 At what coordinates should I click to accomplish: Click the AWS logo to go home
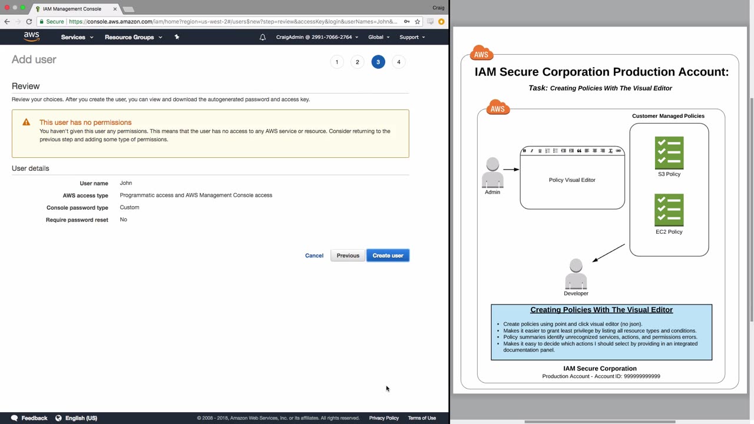click(x=32, y=37)
